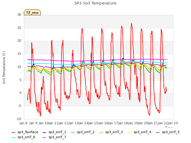Click the orange sp3_smT_3 legend swatch

pos(101,132)
